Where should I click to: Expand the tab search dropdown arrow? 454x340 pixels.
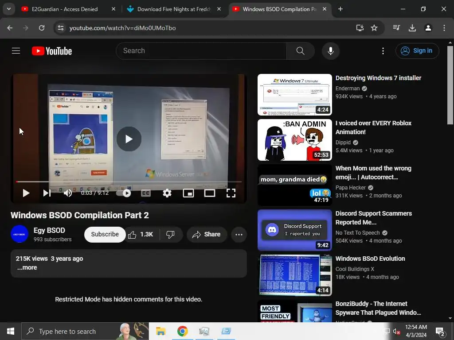tap(9, 9)
